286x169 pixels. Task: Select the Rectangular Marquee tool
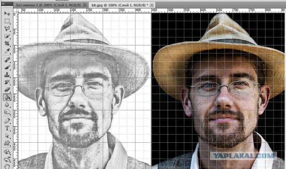pos(7,21)
